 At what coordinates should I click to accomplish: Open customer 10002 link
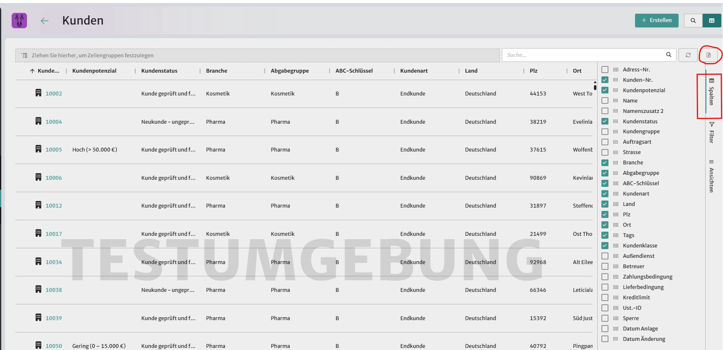pos(54,94)
